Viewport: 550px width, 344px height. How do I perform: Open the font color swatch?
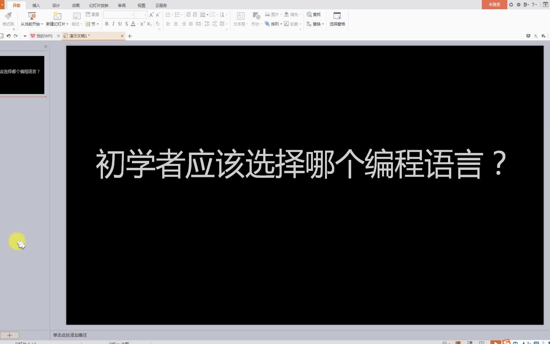tap(133, 24)
